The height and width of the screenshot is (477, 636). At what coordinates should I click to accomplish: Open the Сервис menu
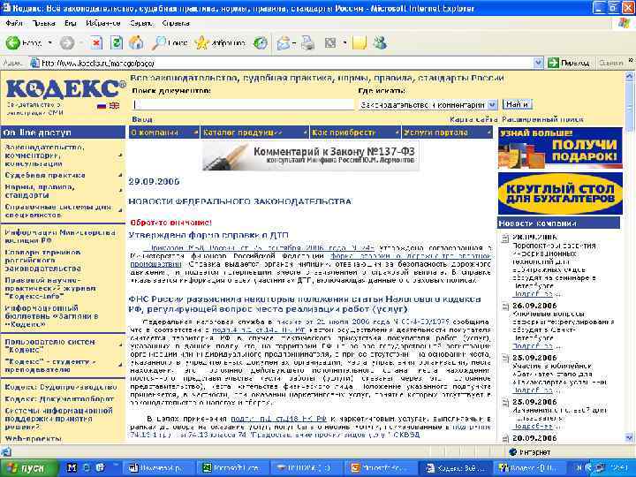tap(141, 23)
